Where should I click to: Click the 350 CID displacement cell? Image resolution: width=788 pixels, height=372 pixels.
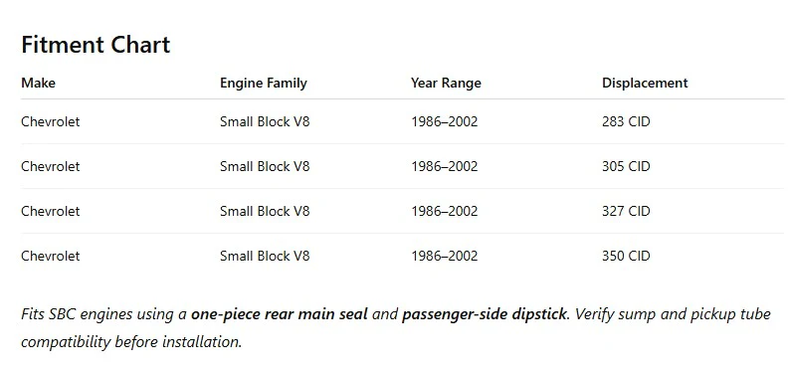626,256
